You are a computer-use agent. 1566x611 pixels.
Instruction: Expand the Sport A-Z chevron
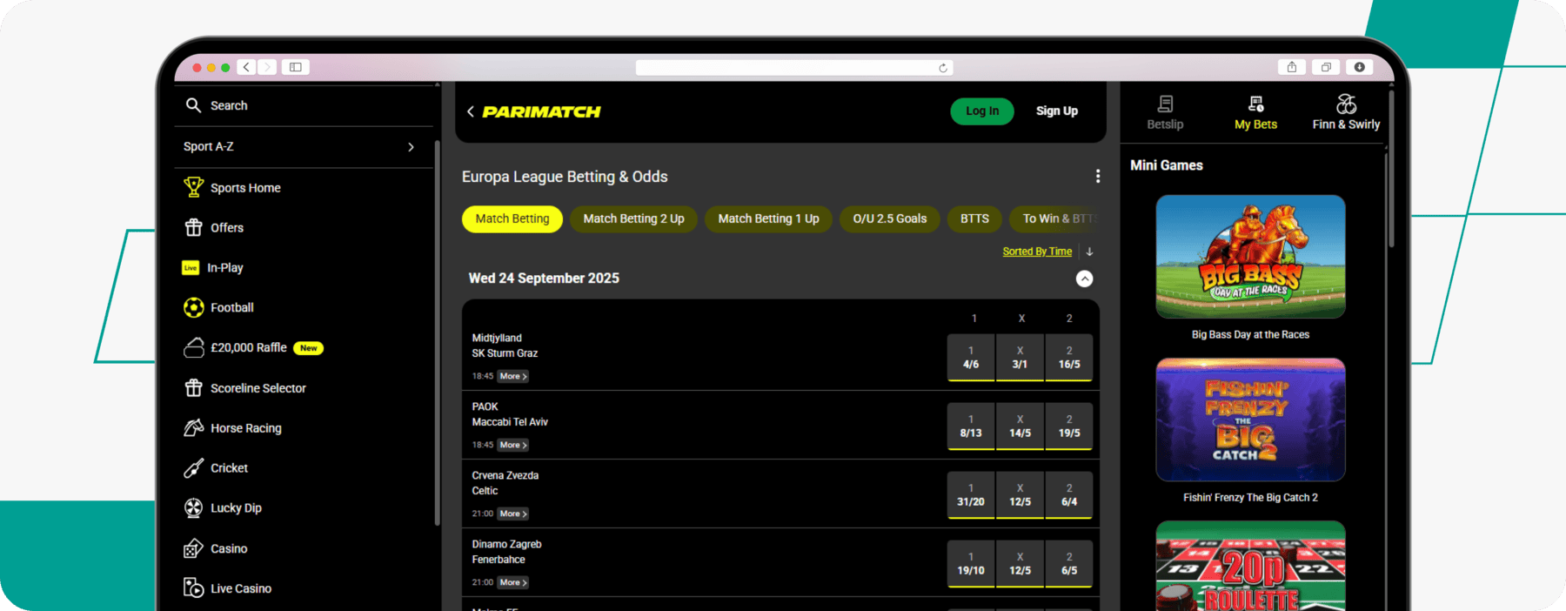(411, 147)
